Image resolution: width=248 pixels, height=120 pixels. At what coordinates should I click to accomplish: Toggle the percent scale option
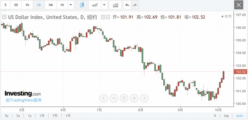(215, 116)
